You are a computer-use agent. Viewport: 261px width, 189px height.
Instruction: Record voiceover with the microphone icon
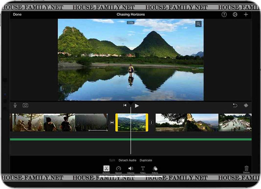[x=15, y=105]
